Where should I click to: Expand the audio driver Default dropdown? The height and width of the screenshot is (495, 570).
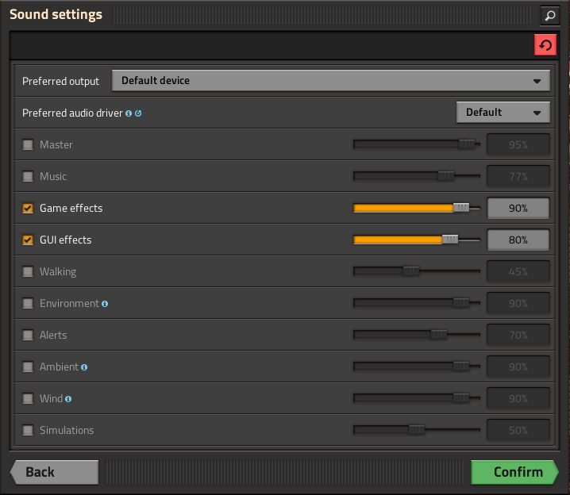click(503, 113)
